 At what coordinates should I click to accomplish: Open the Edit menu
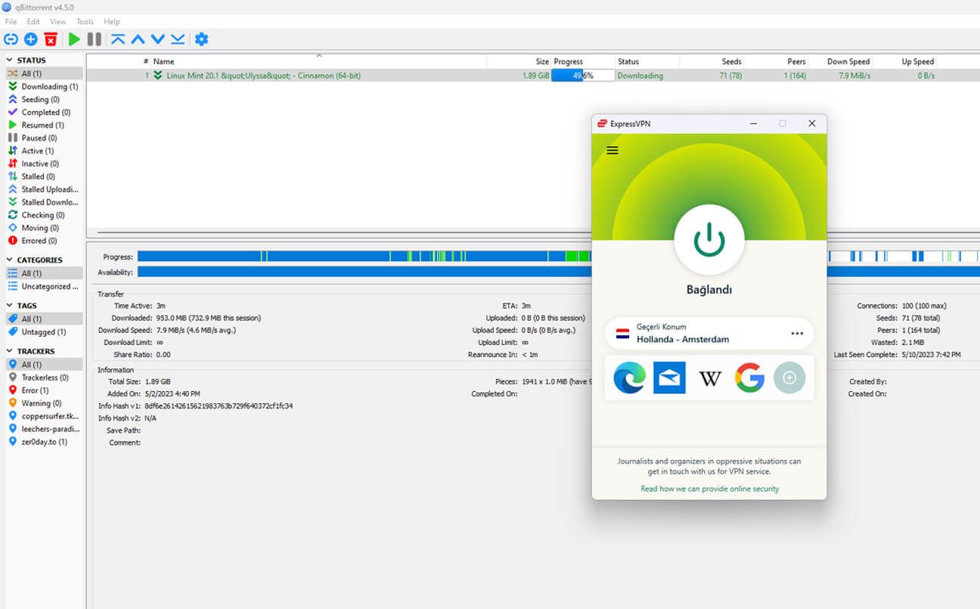tap(33, 22)
